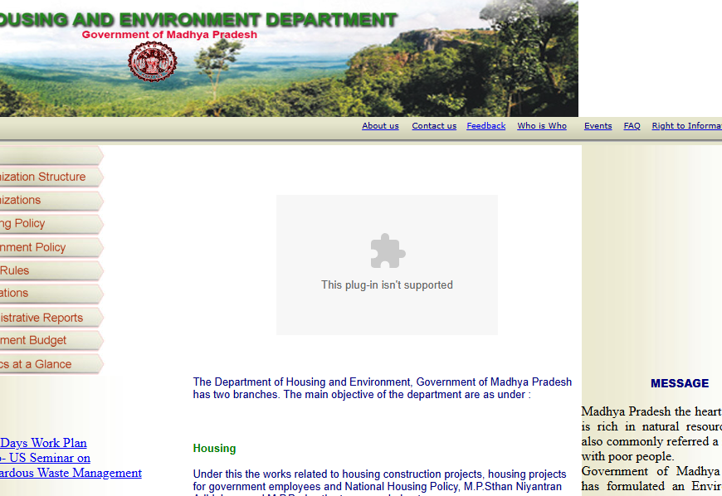
Task: Open the Events link
Action: click(x=598, y=126)
